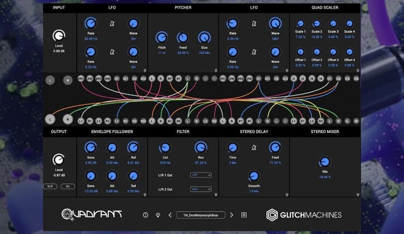Click randomize bulb icon in Stereo Delay module

coord(287,194)
